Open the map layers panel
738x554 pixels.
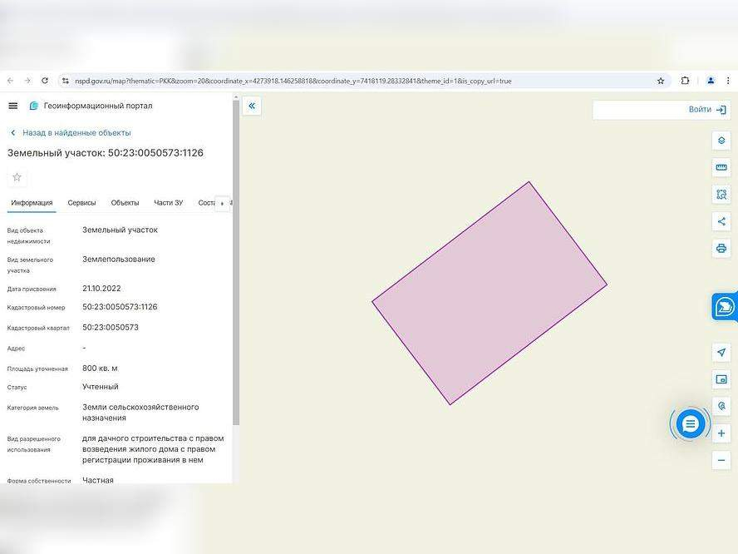point(721,141)
